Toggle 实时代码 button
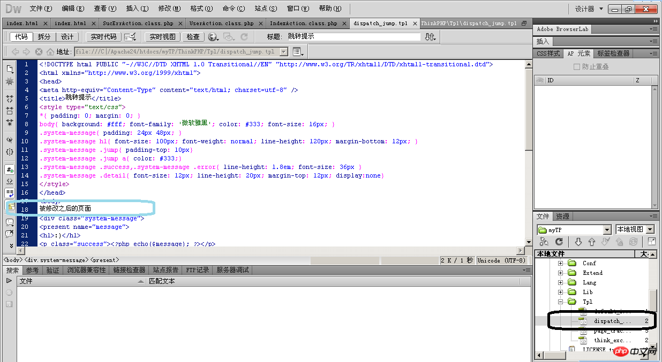662x362 pixels. click(x=103, y=37)
